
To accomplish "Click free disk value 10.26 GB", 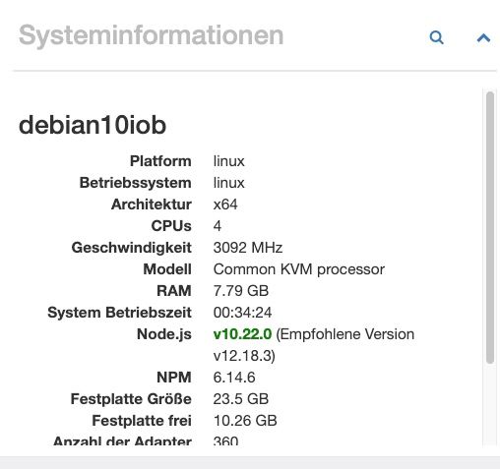I will pos(245,421).
